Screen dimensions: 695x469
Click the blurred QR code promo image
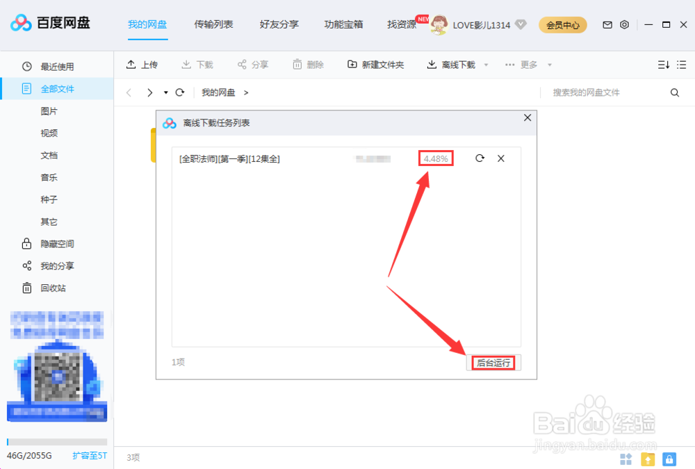click(x=57, y=365)
